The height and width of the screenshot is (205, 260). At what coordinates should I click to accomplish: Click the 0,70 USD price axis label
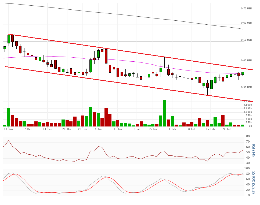click(x=246, y=9)
